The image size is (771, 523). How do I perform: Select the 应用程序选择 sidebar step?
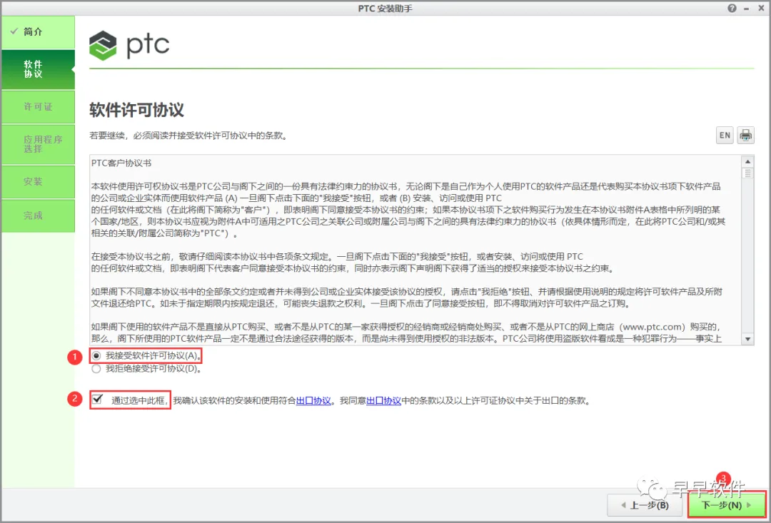pyautogui.click(x=38, y=144)
